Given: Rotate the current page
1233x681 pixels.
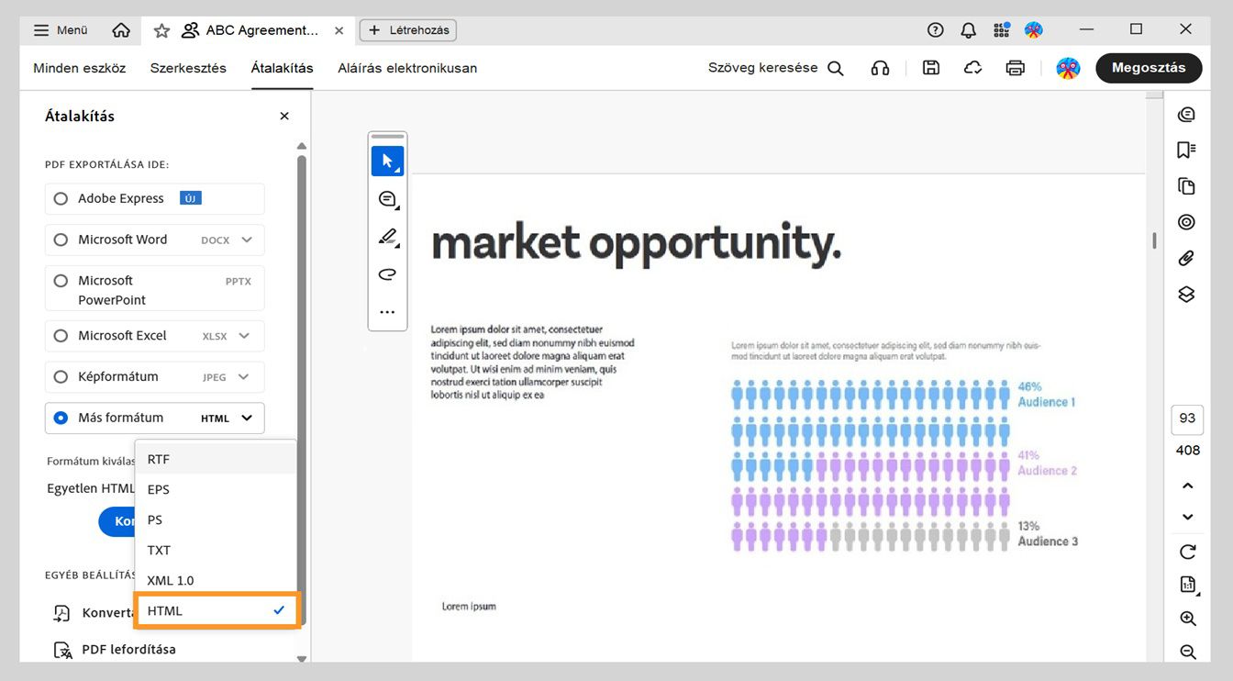Looking at the screenshot, I should tap(1185, 552).
